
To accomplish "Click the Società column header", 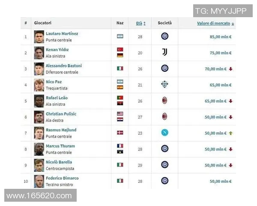I will (x=164, y=23).
